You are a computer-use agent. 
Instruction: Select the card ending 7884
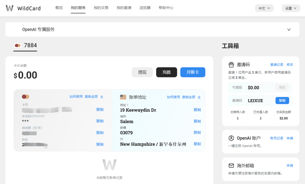click(25, 45)
